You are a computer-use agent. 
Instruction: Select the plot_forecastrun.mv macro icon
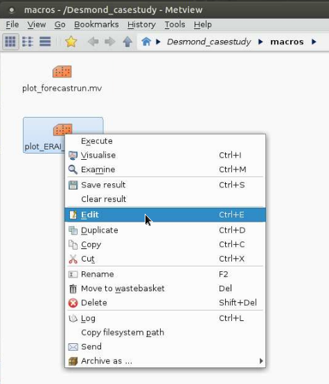pyautogui.click(x=62, y=72)
